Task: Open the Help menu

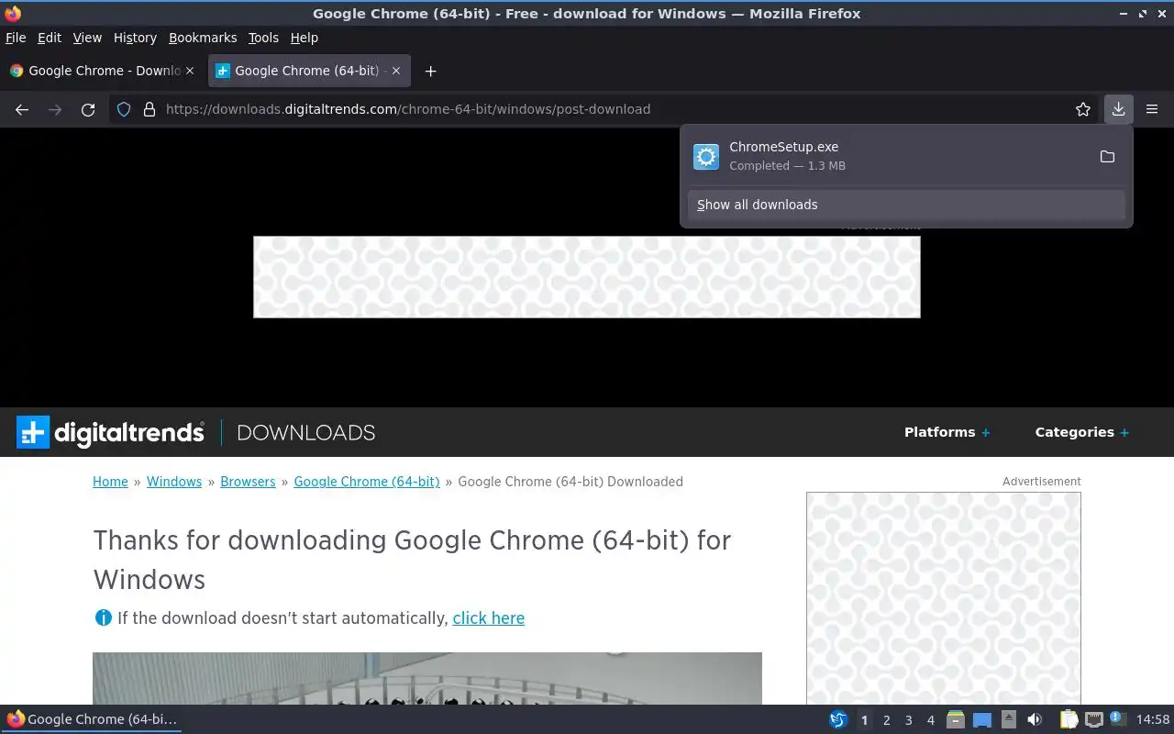Action: [304, 38]
